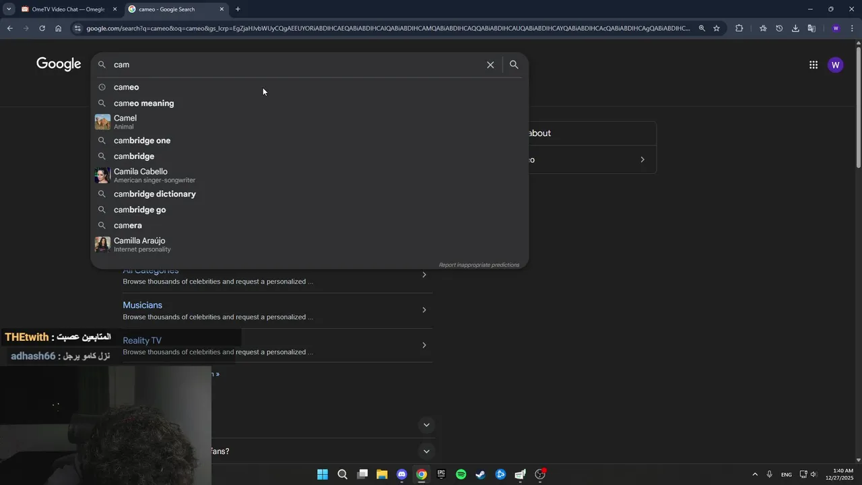Screen dimensions: 862x485
Task: Close the cameo Google Search tab
Action: 222,9
